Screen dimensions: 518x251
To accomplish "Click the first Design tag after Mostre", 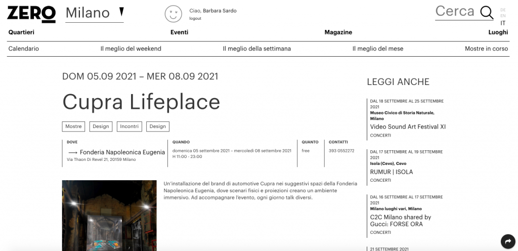I will 101,127.
